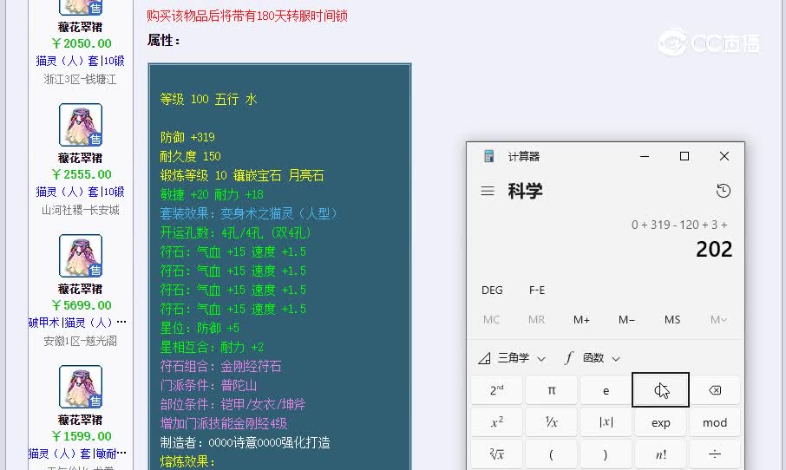Click the x squared key
The width and height of the screenshot is (786, 470).
(497, 422)
